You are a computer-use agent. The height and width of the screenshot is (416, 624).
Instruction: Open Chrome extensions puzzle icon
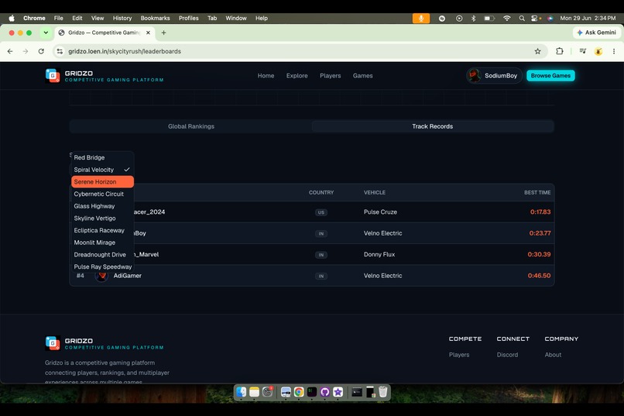pyautogui.click(x=560, y=51)
